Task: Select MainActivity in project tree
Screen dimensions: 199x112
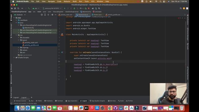Action: [29, 28]
